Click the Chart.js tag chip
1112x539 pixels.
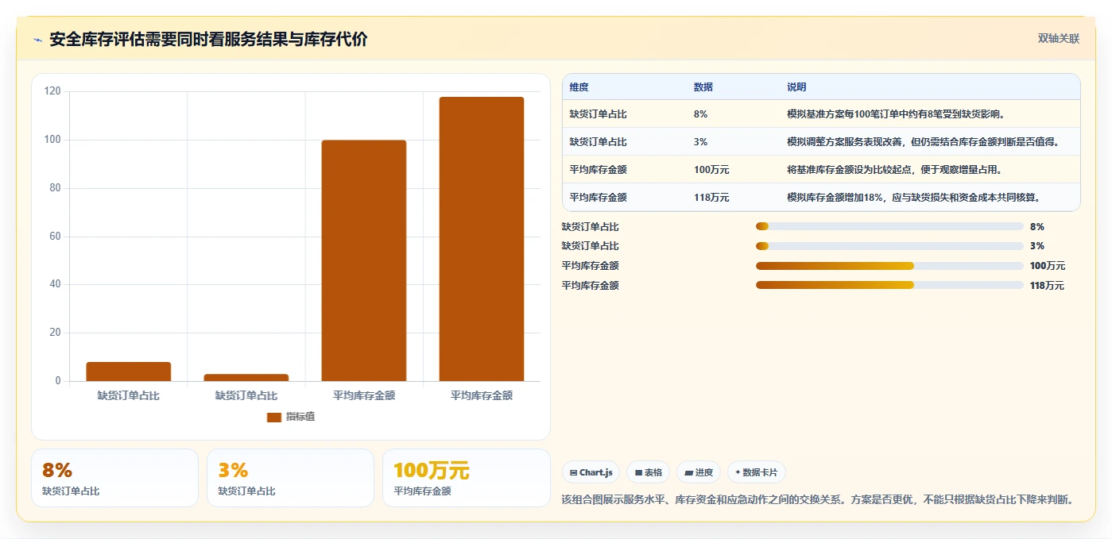click(591, 472)
